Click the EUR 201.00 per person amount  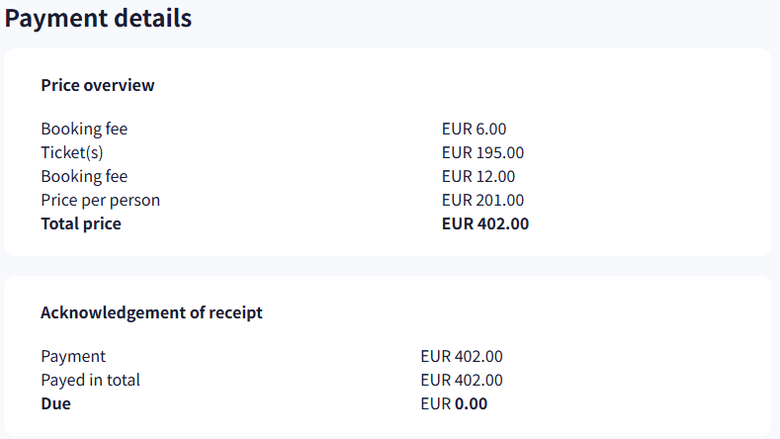click(482, 200)
